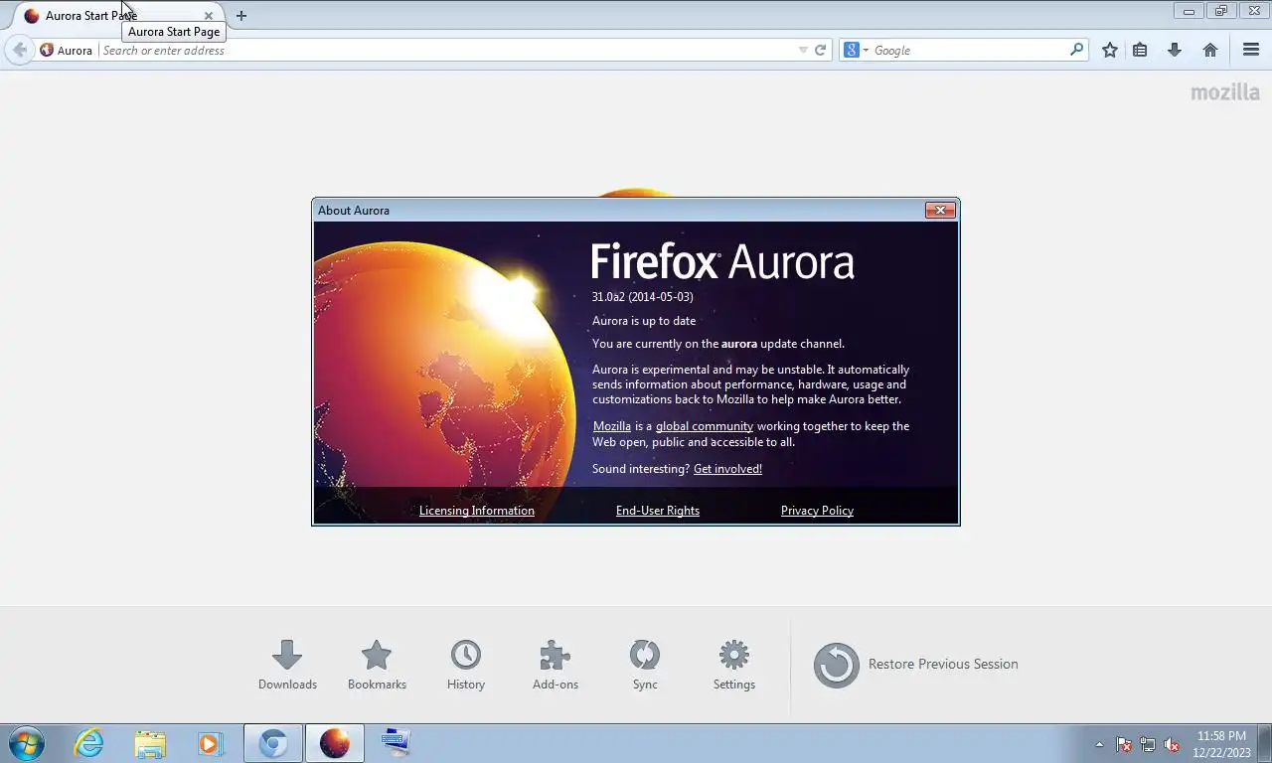
Task: Click the back navigation arrow
Action: click(x=20, y=50)
